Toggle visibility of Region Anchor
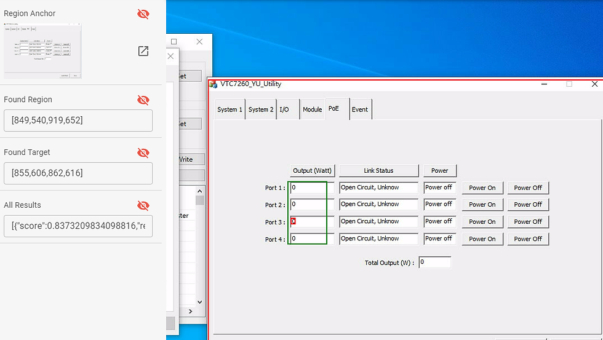 (x=143, y=14)
